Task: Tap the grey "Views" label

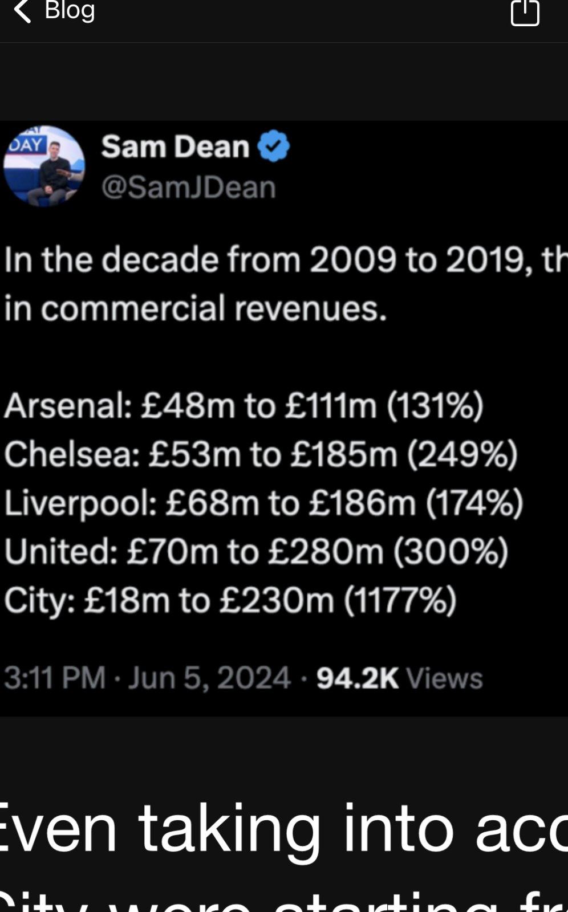Action: click(x=444, y=678)
